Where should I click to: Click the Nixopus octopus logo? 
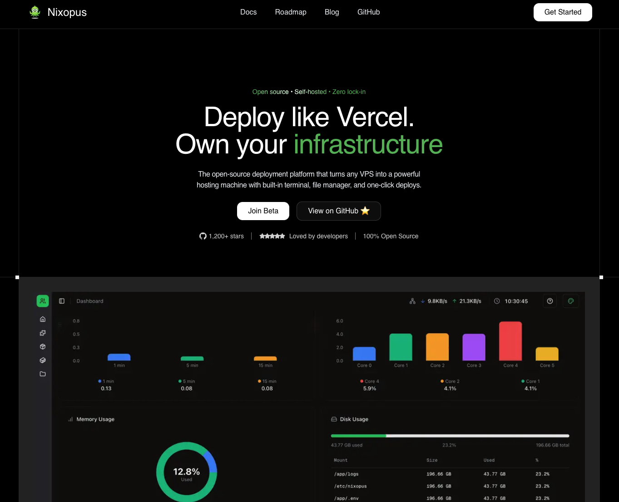(x=35, y=12)
